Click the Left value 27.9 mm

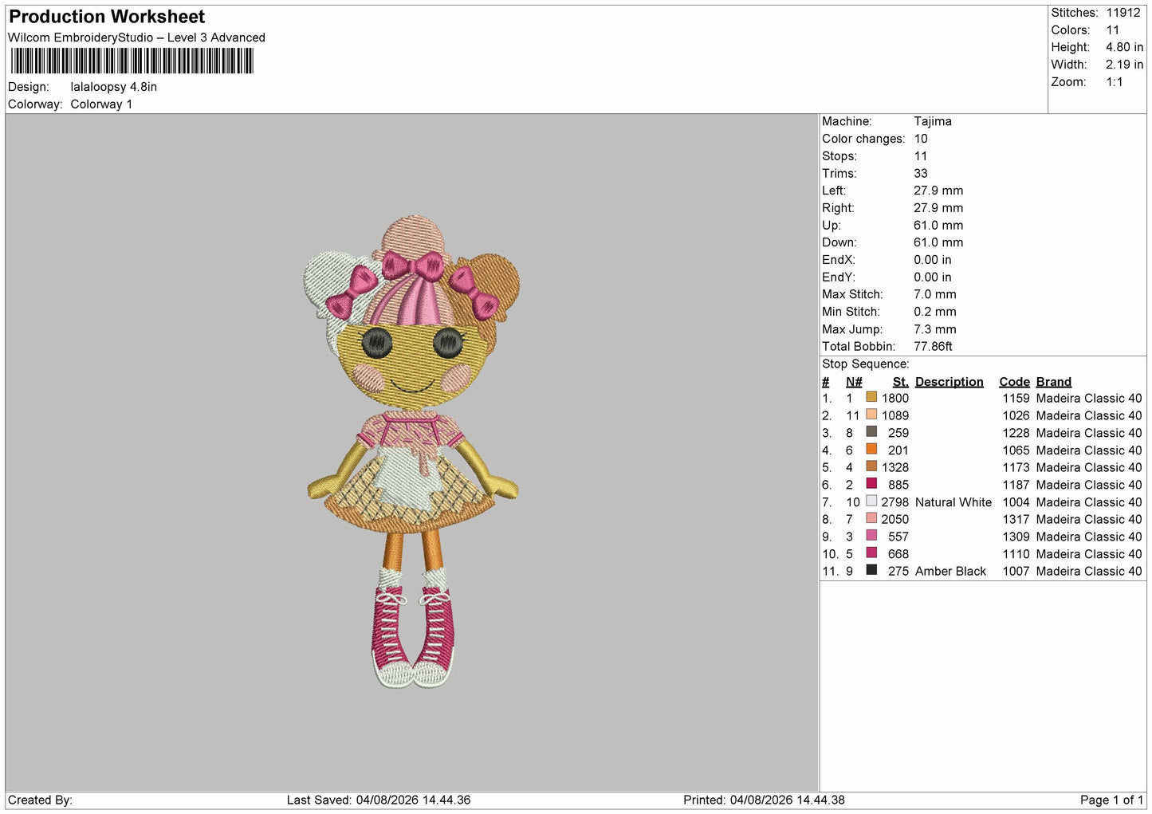[x=938, y=191]
